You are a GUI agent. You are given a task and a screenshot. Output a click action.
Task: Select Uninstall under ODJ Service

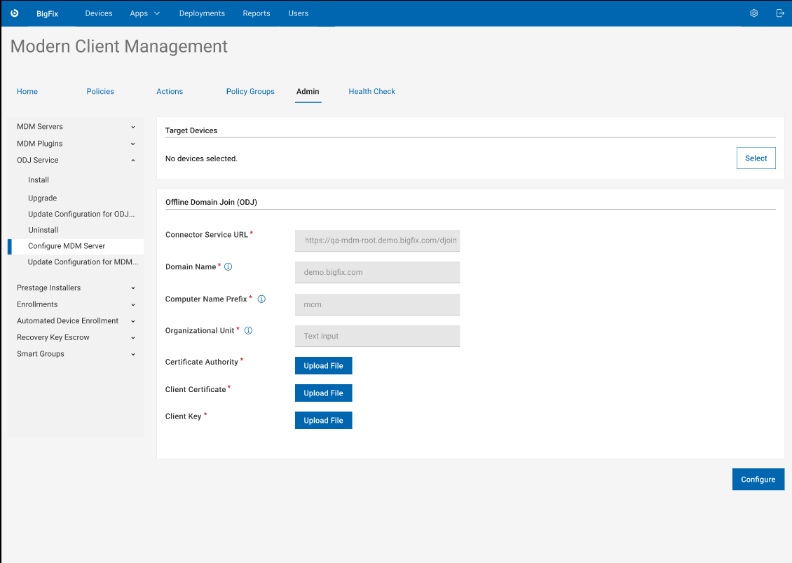pos(43,230)
